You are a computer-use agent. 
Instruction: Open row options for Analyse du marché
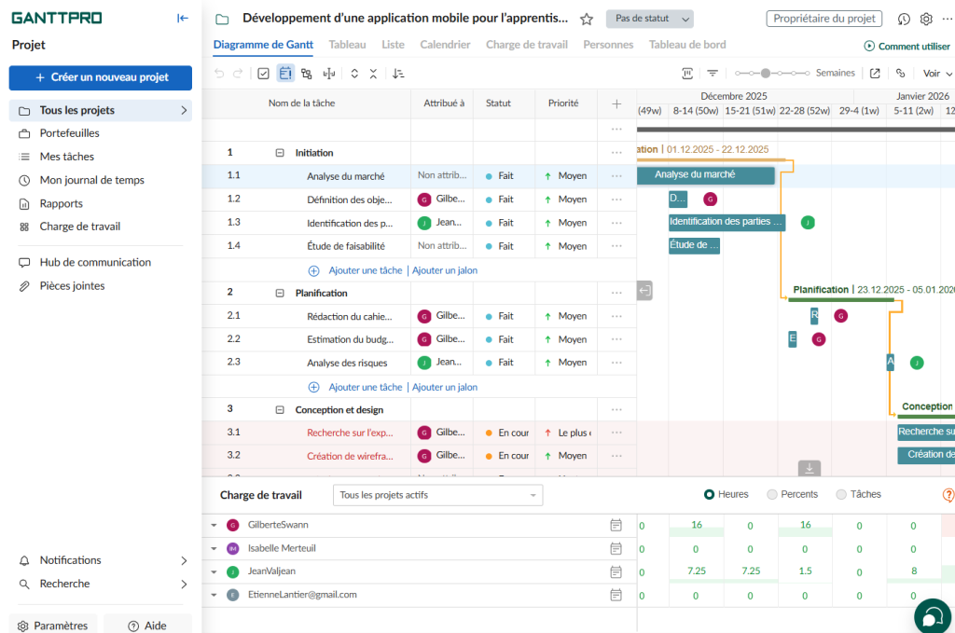(x=616, y=176)
